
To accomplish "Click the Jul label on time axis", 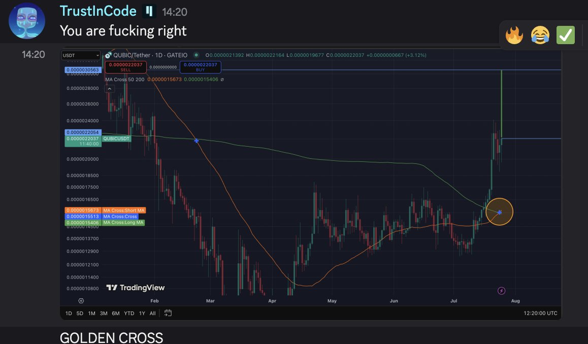I will (454, 301).
